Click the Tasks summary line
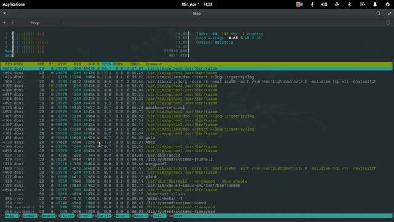The width and height of the screenshot is (394, 222). [230, 34]
